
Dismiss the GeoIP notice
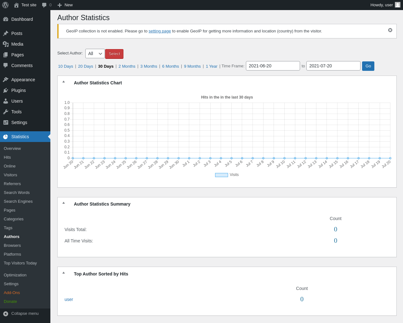point(390,30)
